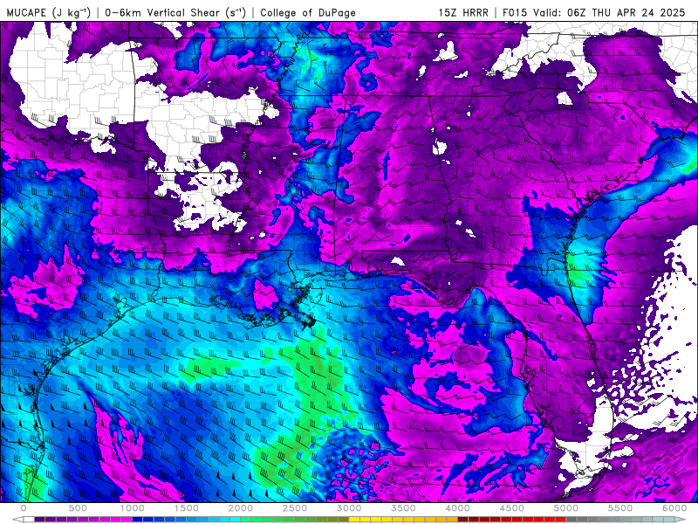Click the 4000 label on the color scale
698x524 pixels.
tap(458, 508)
